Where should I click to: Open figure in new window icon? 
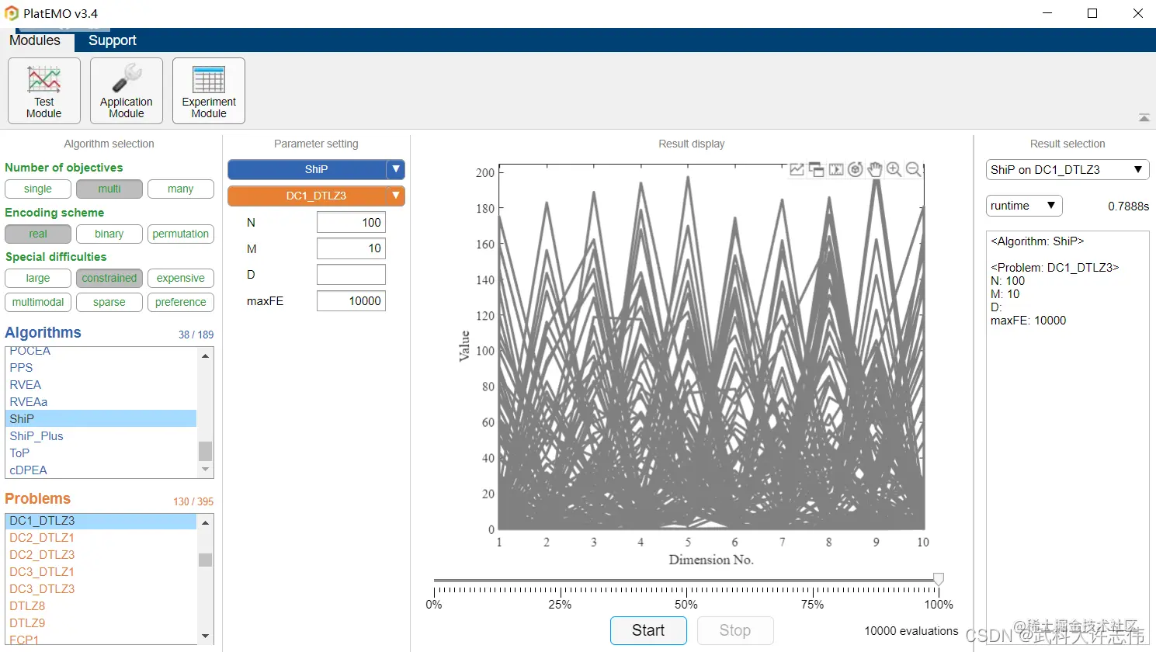[x=817, y=169]
